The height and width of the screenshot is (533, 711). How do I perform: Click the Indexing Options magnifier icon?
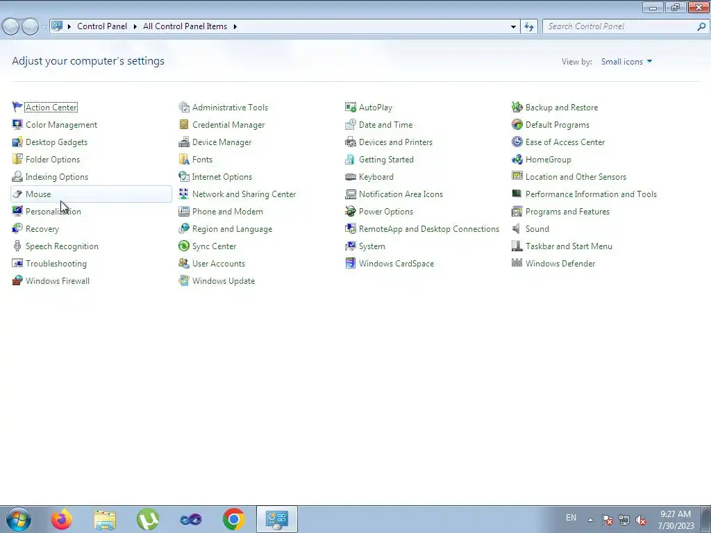[x=17, y=176]
